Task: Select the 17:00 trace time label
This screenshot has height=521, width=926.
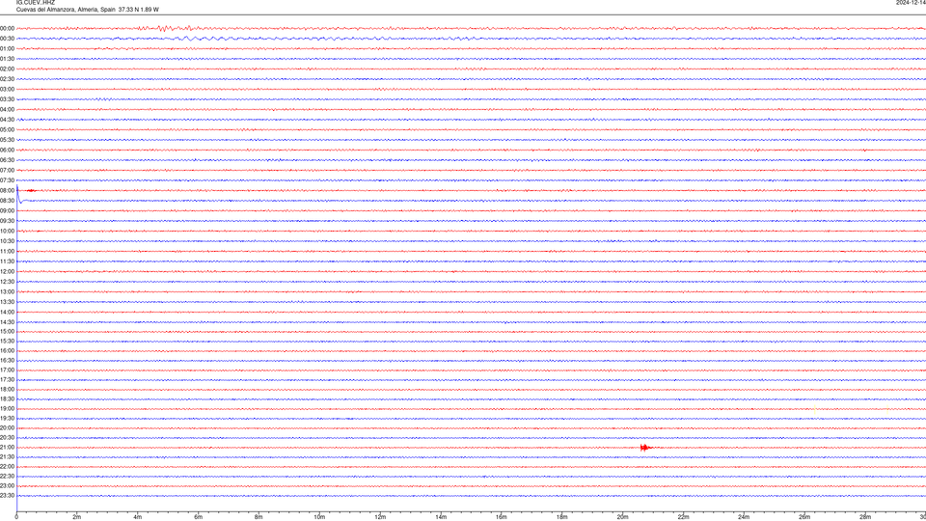Action: (7, 370)
